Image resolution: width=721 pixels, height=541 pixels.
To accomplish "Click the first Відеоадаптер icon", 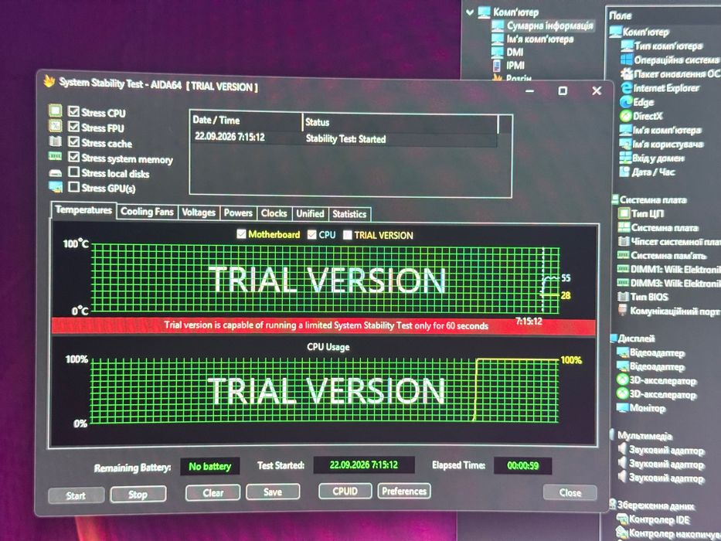I will click(x=623, y=352).
